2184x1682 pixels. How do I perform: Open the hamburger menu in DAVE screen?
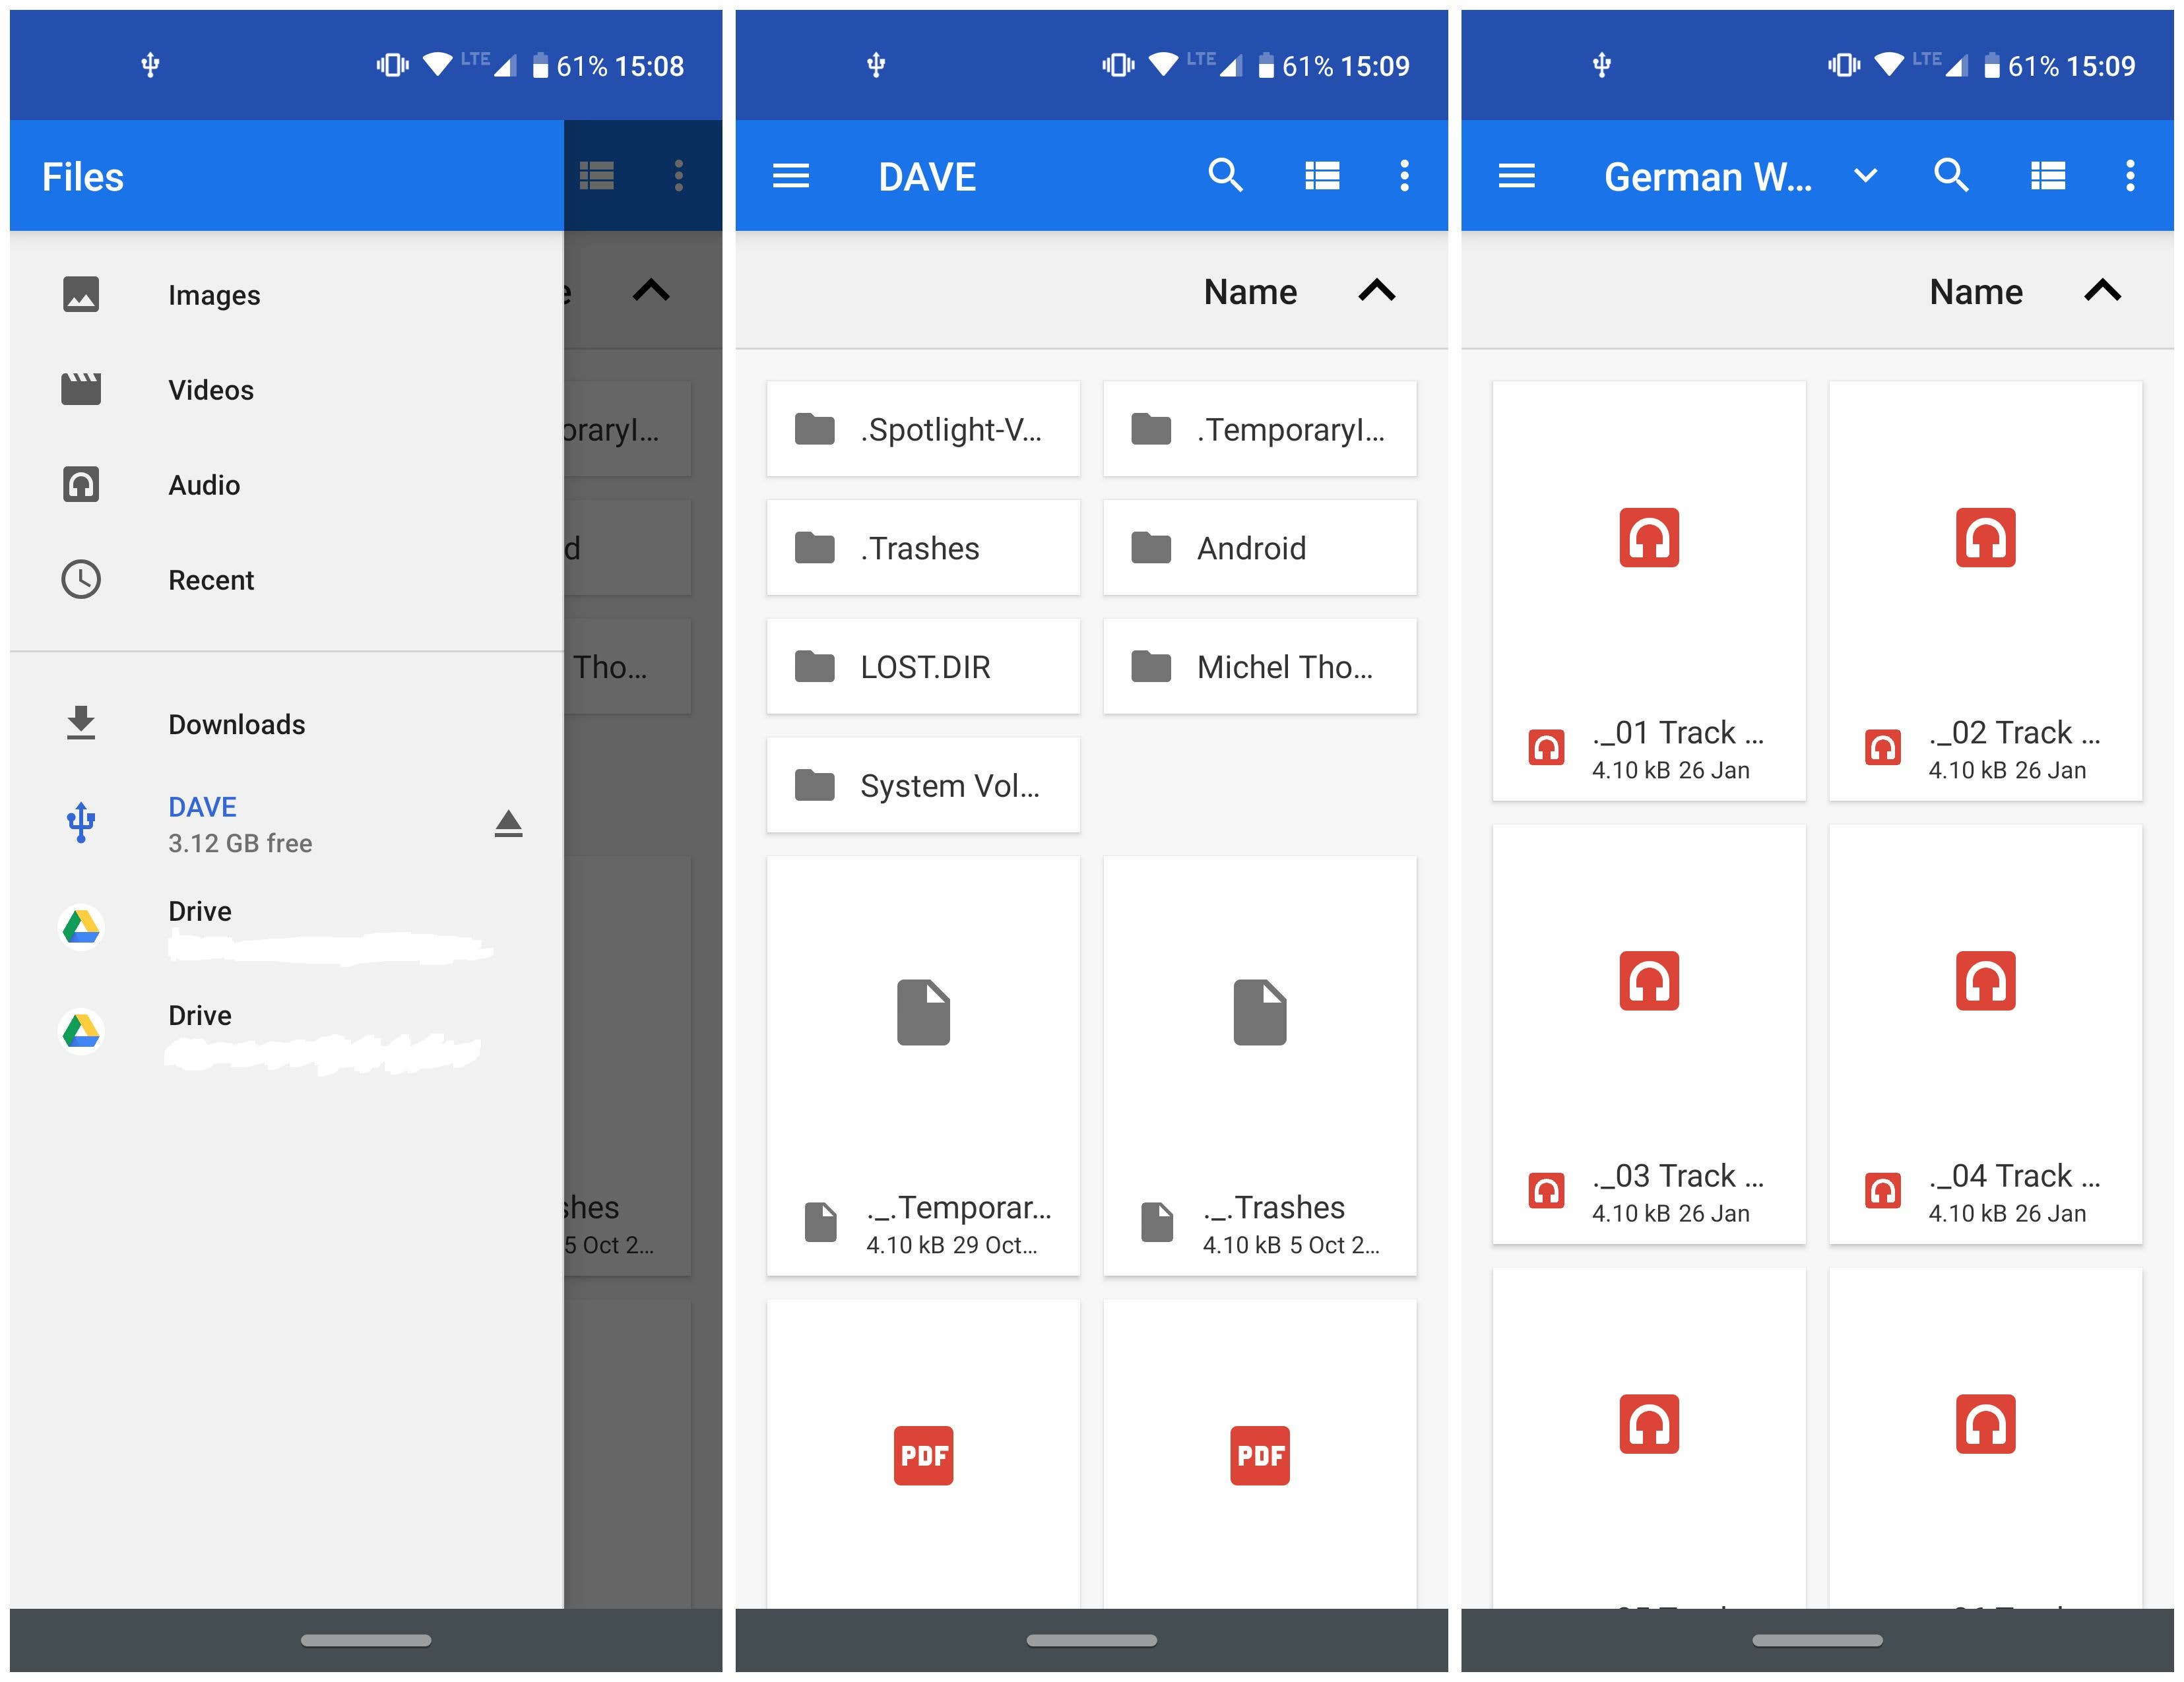[x=790, y=177]
